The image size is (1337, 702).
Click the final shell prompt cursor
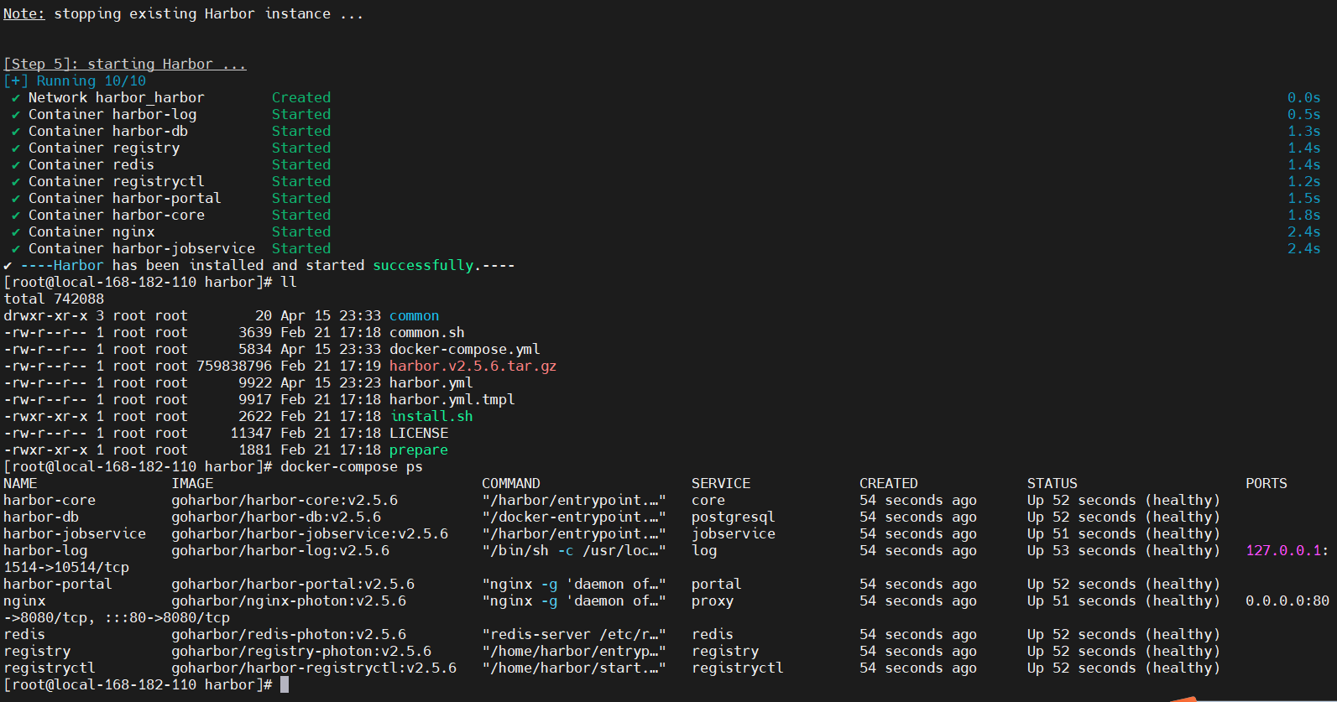[x=285, y=685]
